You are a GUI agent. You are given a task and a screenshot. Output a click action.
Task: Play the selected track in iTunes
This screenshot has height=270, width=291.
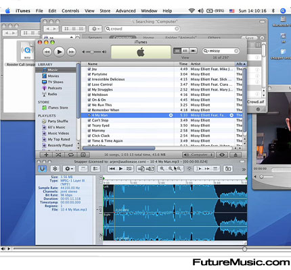point(59,52)
